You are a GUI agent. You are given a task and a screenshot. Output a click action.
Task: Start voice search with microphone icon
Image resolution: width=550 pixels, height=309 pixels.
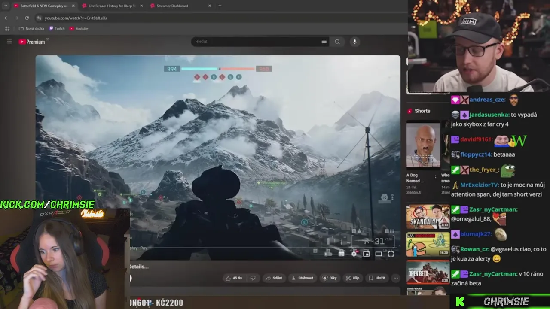coord(354,42)
